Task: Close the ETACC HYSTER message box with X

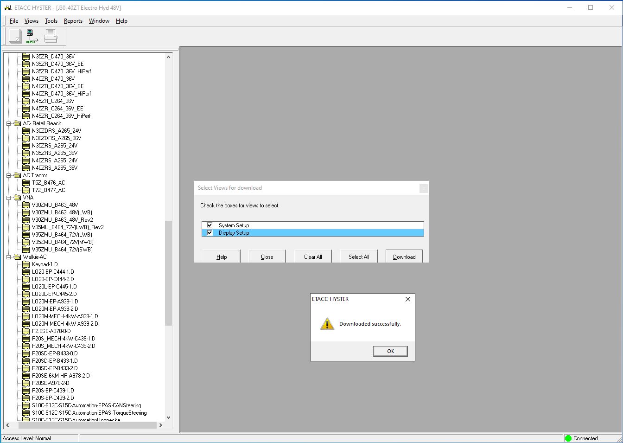Action: click(408, 299)
